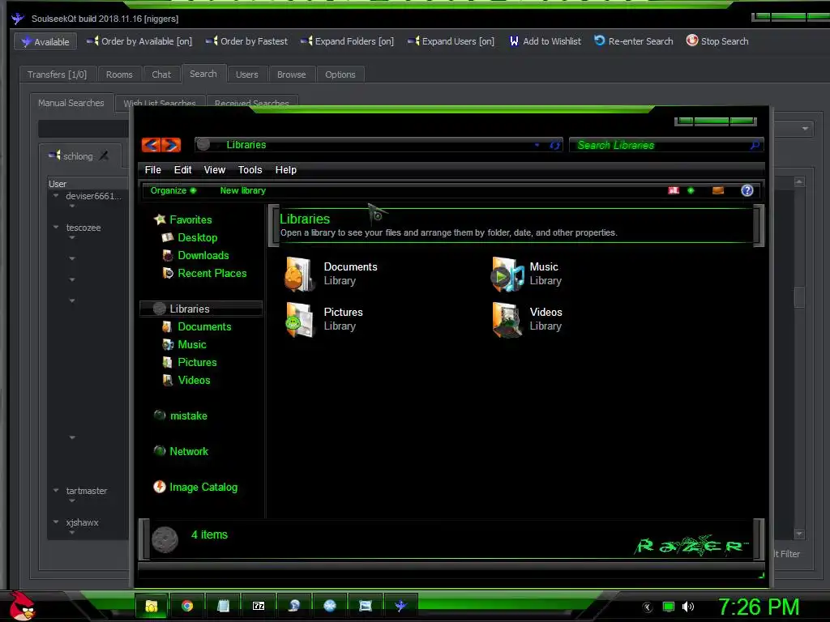Click the orange Back arrow in Explorer
This screenshot has height=622, width=830.
(x=152, y=145)
